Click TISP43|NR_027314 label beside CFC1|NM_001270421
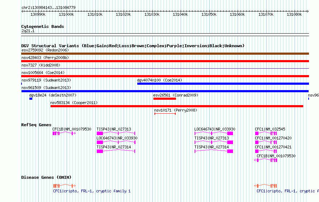This screenshot has width=319, height=202. click(211, 147)
